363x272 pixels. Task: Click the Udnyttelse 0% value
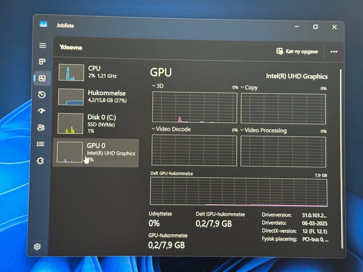coord(154,223)
